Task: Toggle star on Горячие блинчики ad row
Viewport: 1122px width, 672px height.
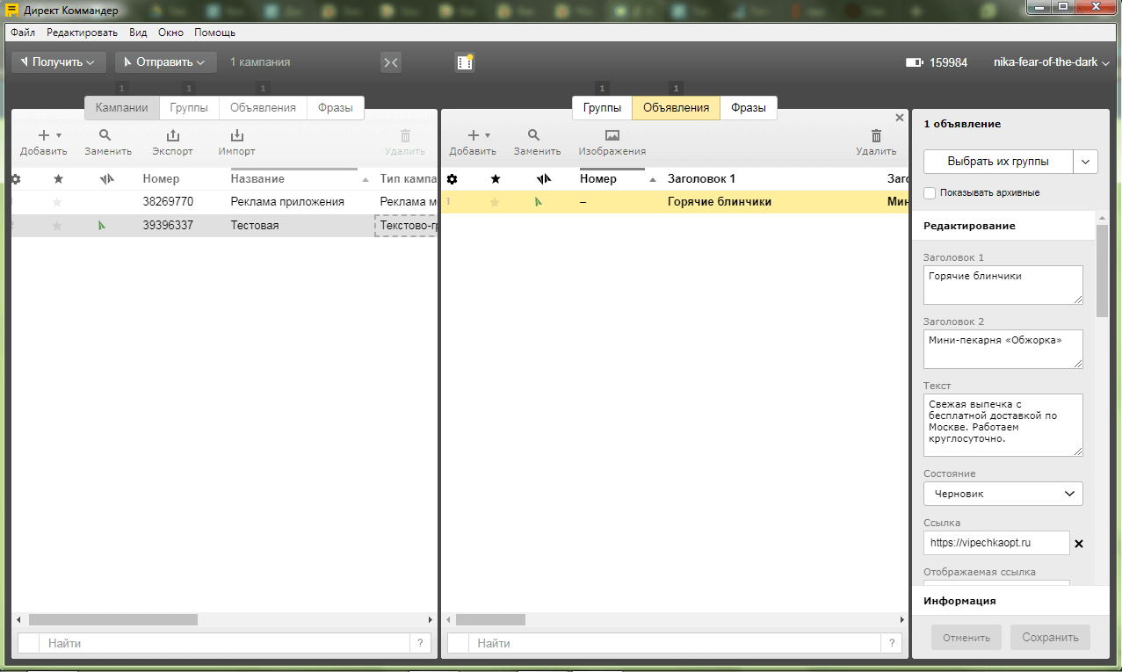Action: [495, 202]
